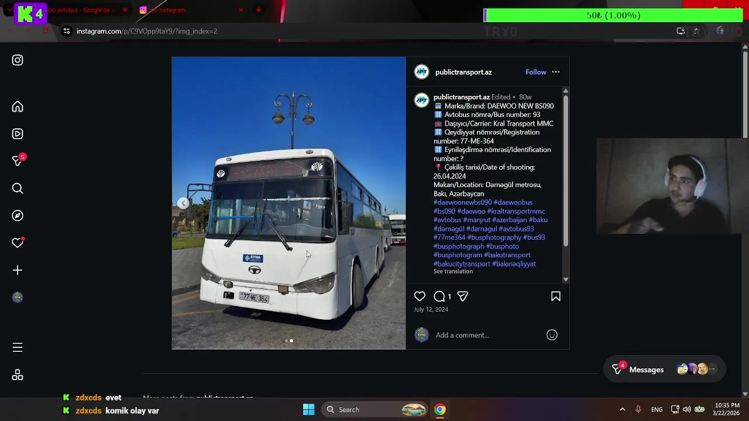
Task: Open Reels from the sidebar
Action: pos(18,134)
